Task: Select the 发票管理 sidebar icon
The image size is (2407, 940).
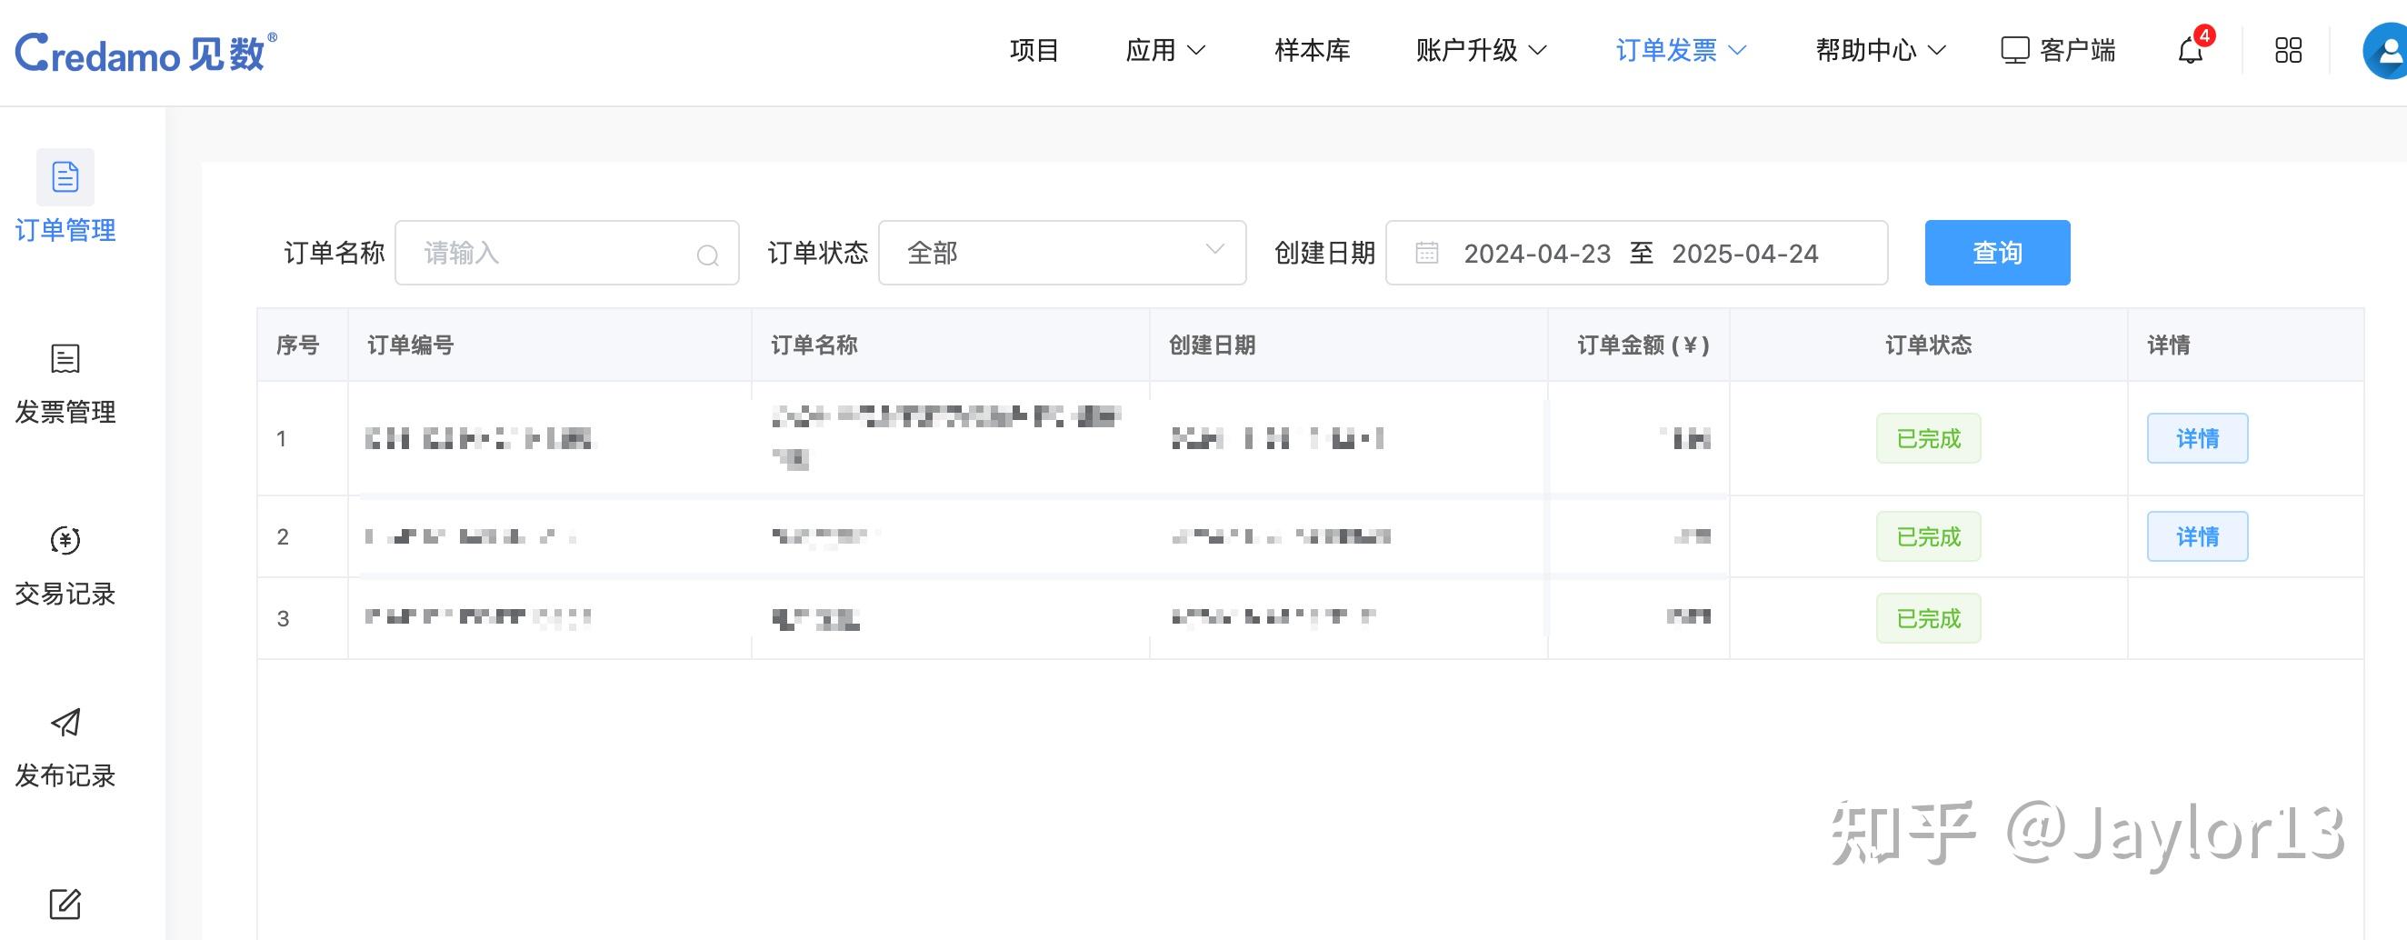Action: point(64,358)
